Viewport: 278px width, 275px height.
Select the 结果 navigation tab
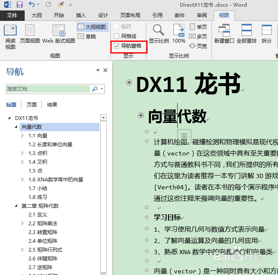click(x=52, y=104)
